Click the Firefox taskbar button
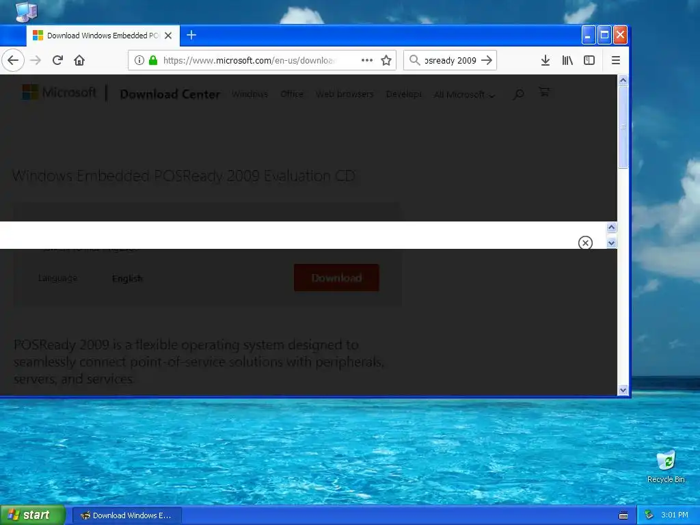 tap(126, 515)
